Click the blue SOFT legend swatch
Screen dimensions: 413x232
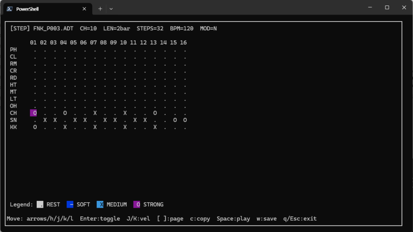point(70,205)
